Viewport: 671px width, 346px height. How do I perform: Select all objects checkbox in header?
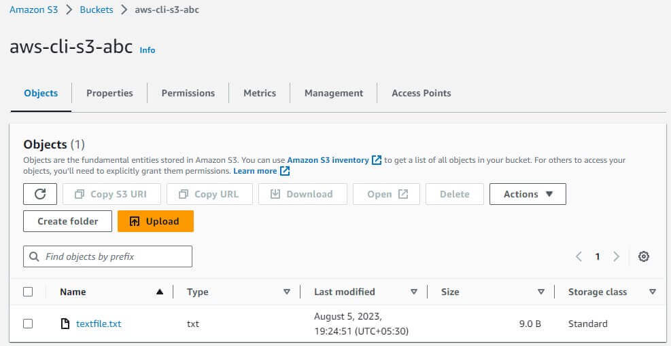coord(28,292)
